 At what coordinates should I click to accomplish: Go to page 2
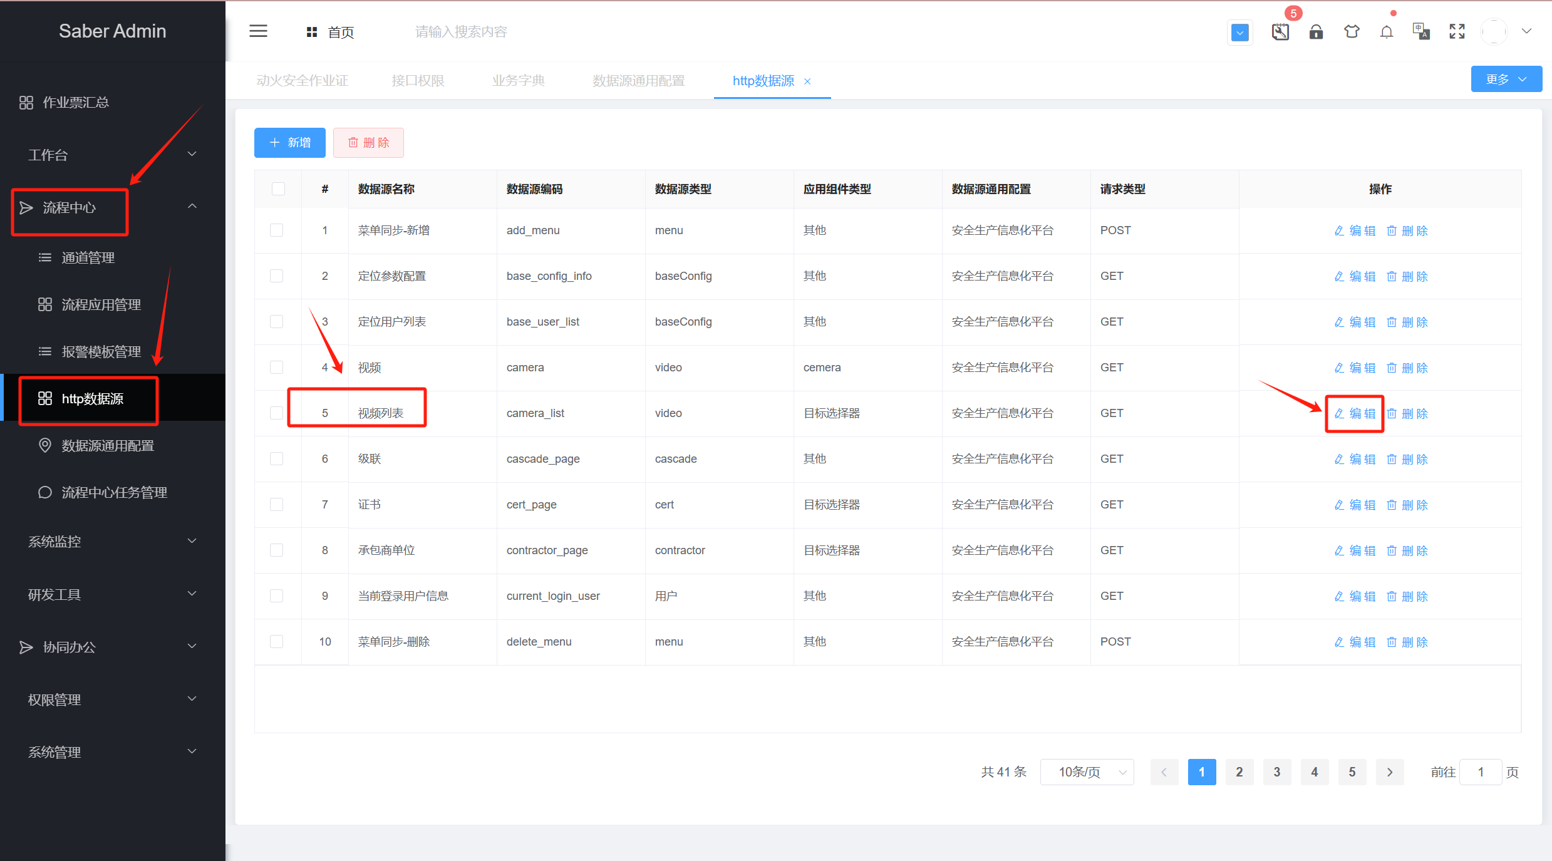[1239, 772]
